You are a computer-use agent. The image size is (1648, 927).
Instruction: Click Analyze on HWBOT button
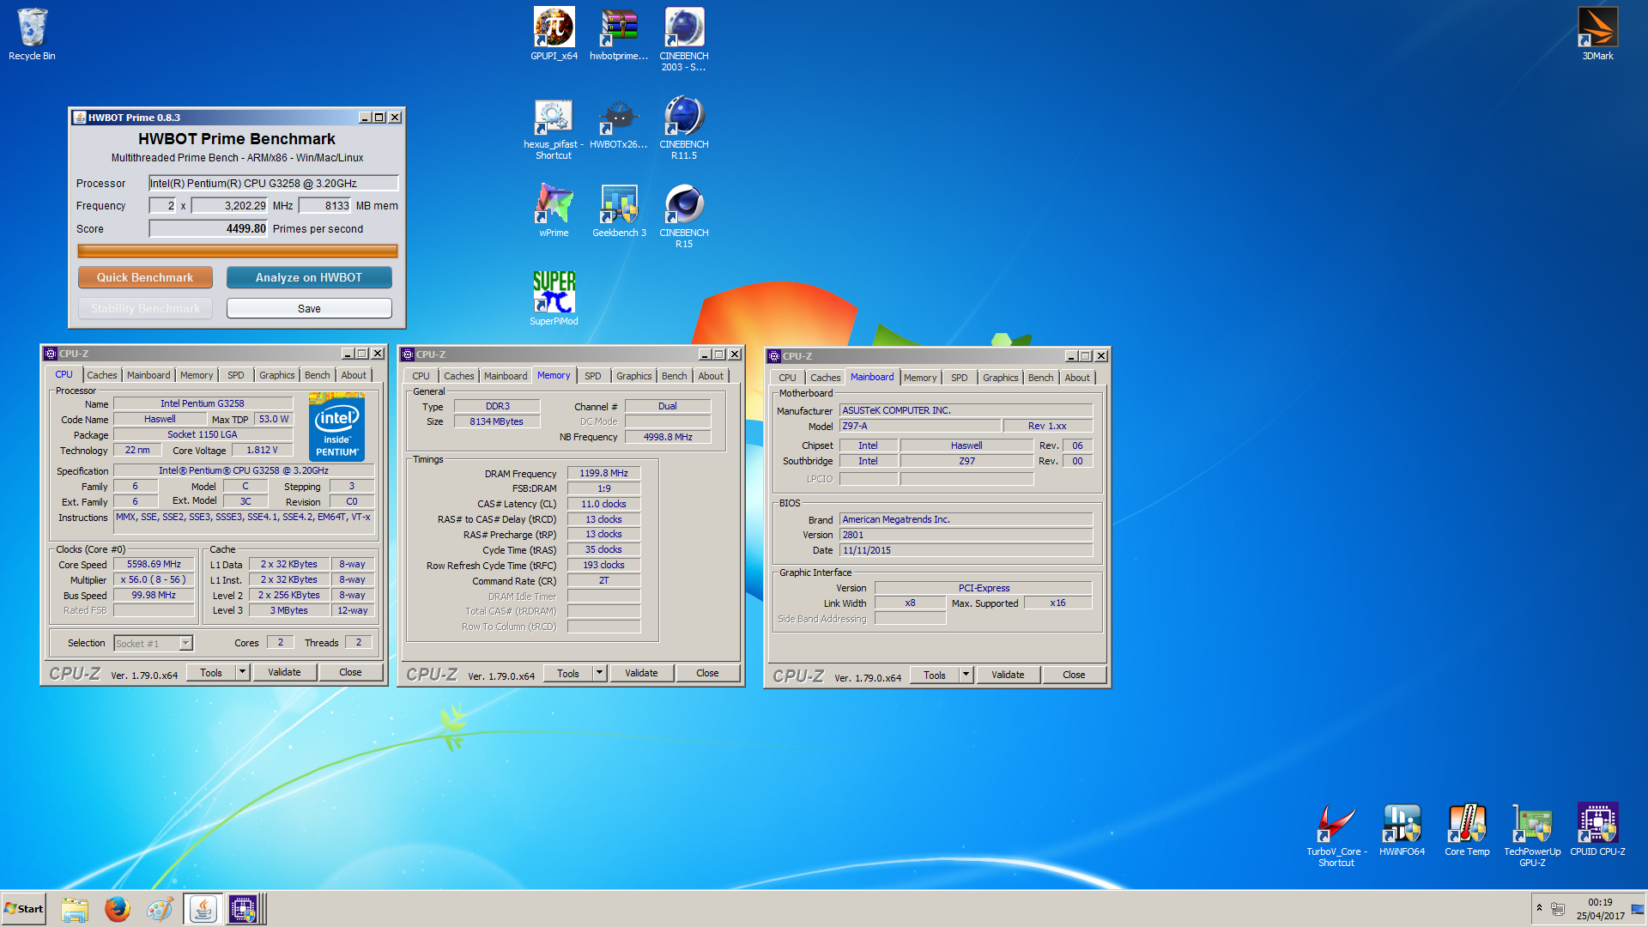click(x=309, y=277)
